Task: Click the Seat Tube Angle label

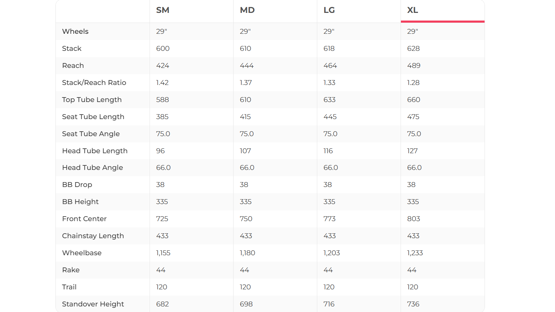Action: click(x=91, y=134)
